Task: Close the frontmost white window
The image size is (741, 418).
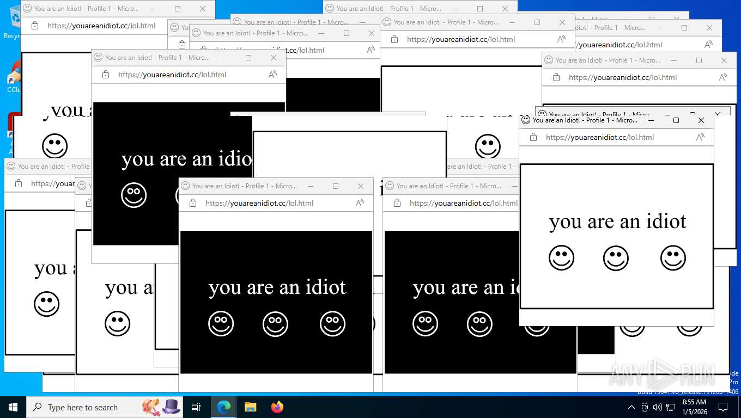Action: 701,120
